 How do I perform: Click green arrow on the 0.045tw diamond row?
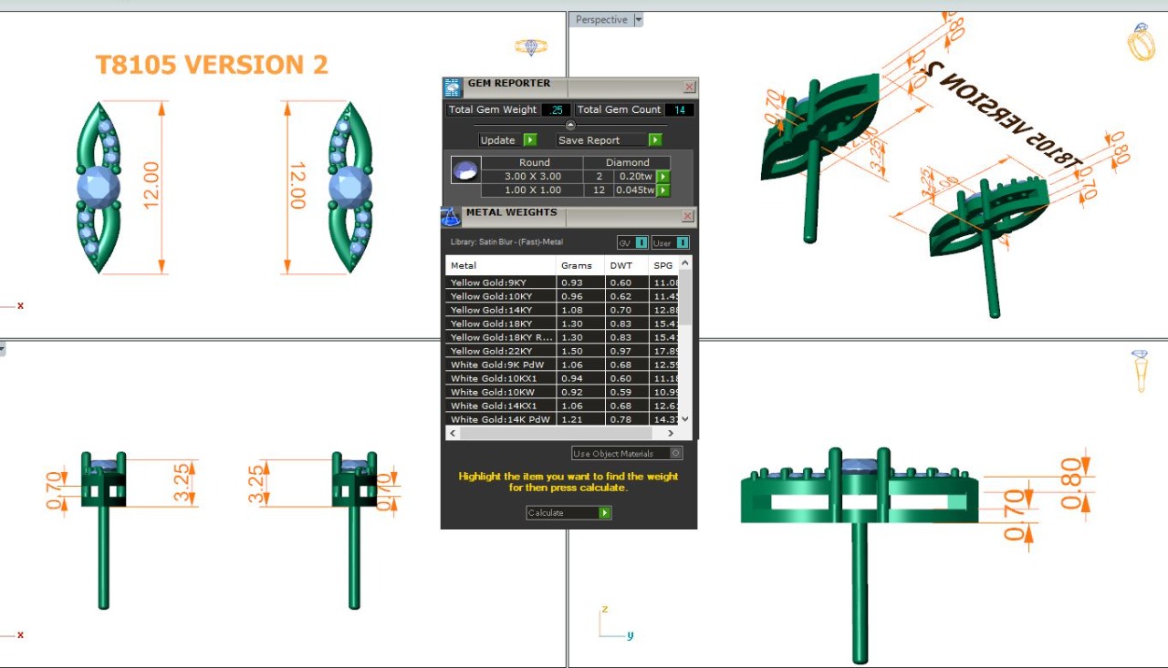[663, 190]
